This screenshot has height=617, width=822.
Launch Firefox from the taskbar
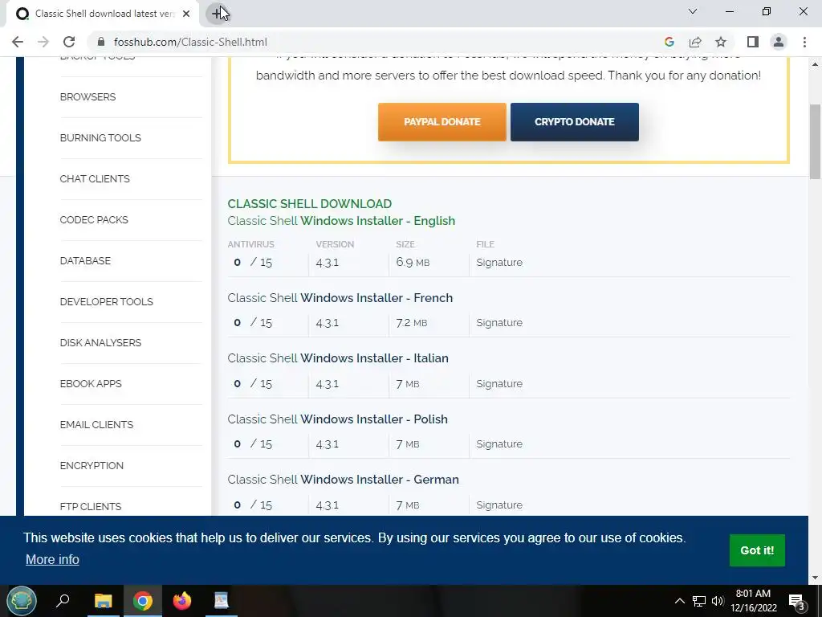pyautogui.click(x=182, y=601)
